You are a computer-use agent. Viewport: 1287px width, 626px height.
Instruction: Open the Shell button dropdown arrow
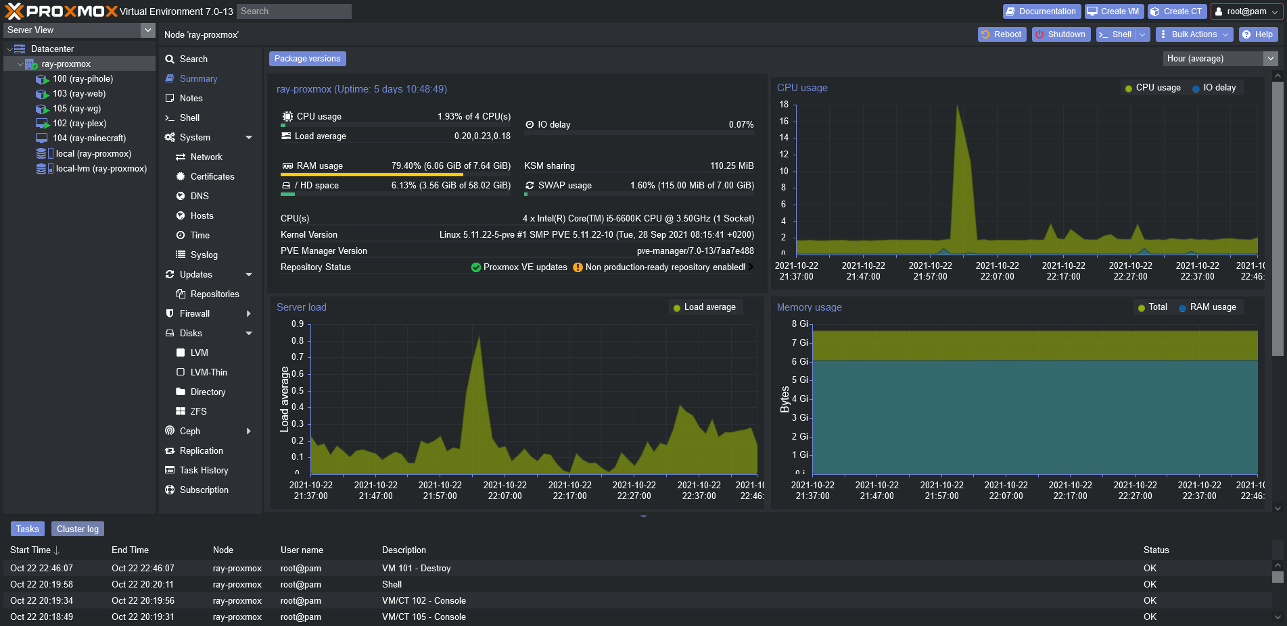[1143, 34]
